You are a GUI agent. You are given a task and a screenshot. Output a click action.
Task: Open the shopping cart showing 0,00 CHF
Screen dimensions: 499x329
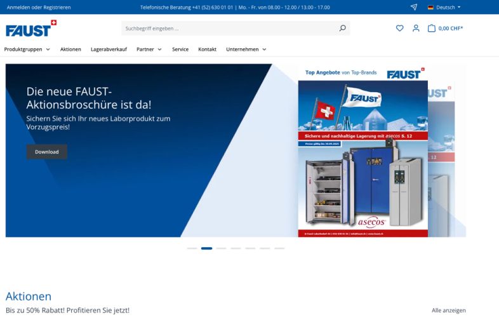coord(445,28)
